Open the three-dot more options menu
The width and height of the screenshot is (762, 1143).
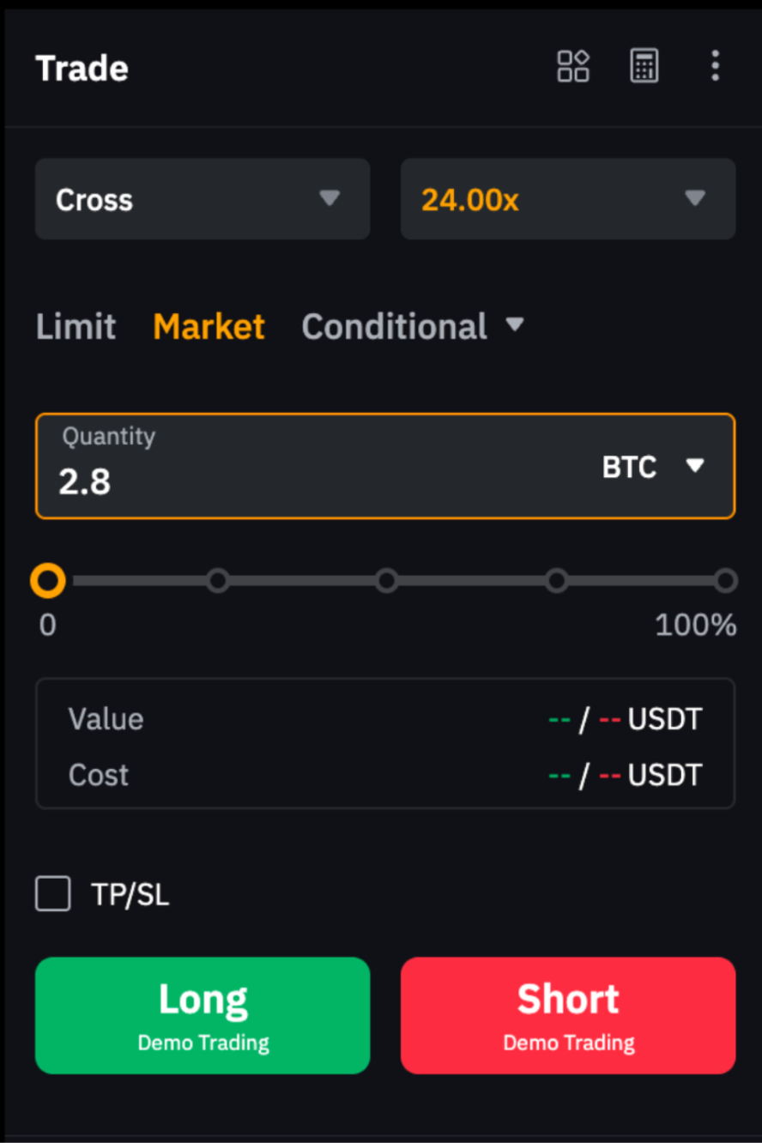715,66
